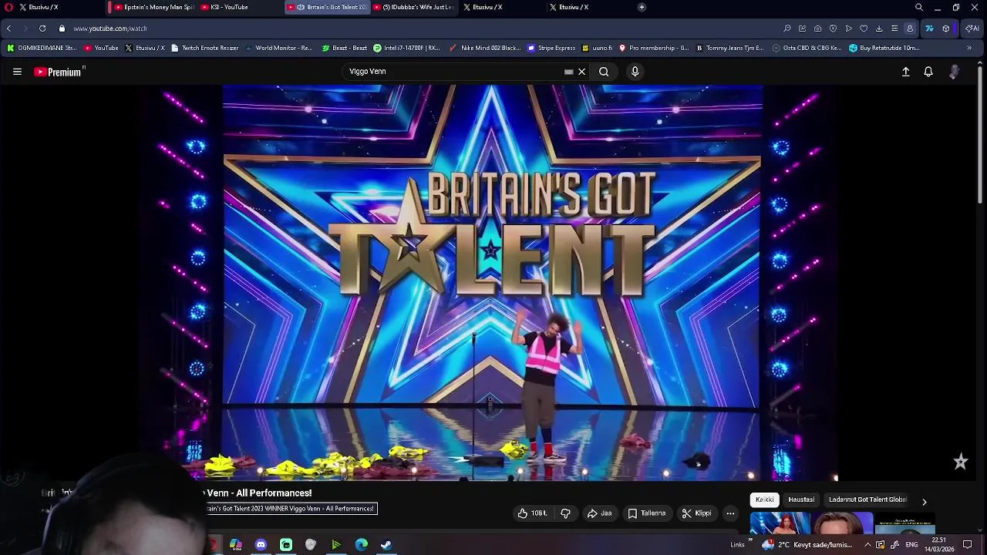Switch to Epstein's Money Man tab
This screenshot has width=987, height=555.
pos(154,7)
